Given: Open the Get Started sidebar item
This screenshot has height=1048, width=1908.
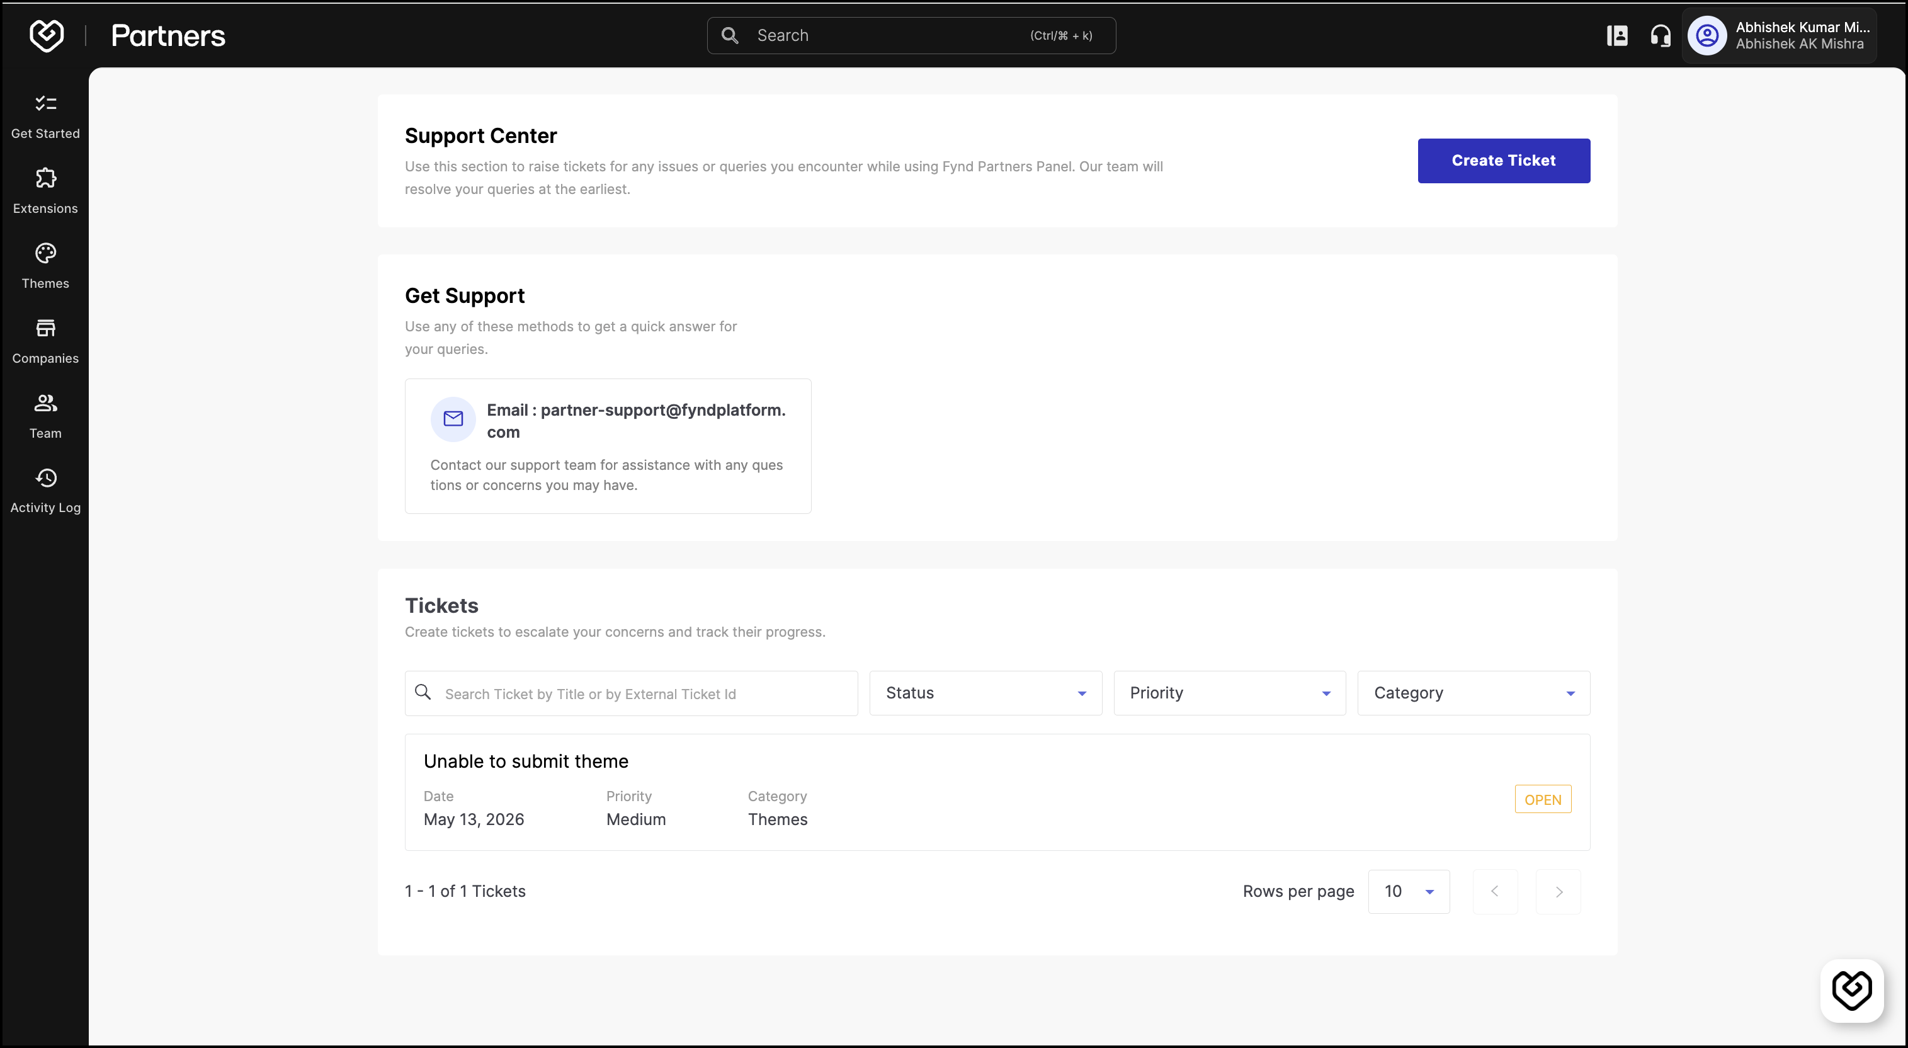Looking at the screenshot, I should point(45,117).
